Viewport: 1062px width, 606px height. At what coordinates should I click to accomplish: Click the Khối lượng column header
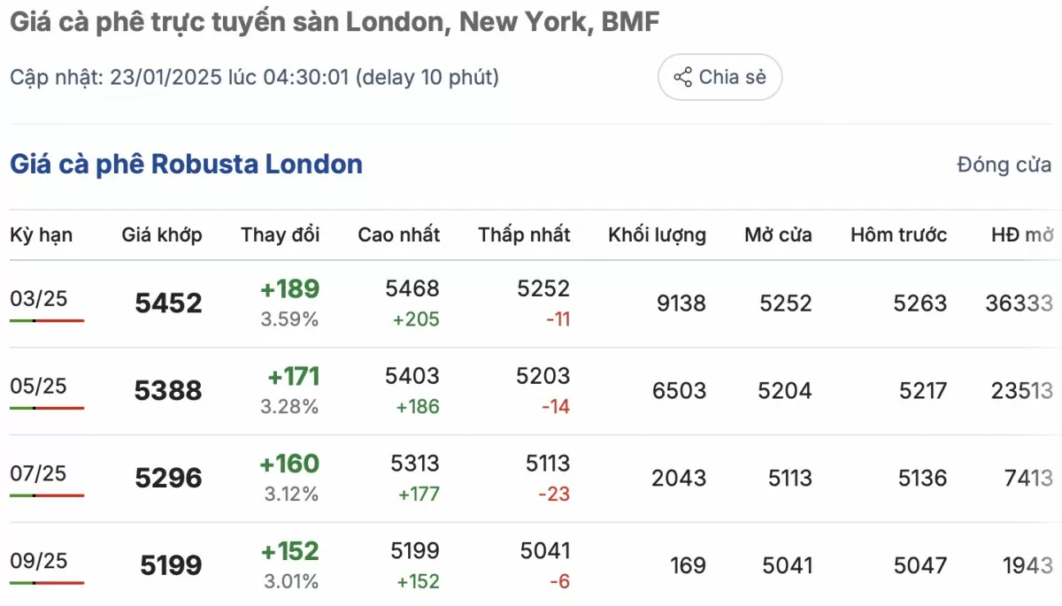click(x=658, y=234)
